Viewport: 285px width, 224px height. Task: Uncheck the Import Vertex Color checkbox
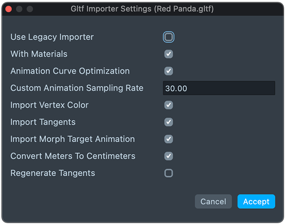[x=169, y=105]
